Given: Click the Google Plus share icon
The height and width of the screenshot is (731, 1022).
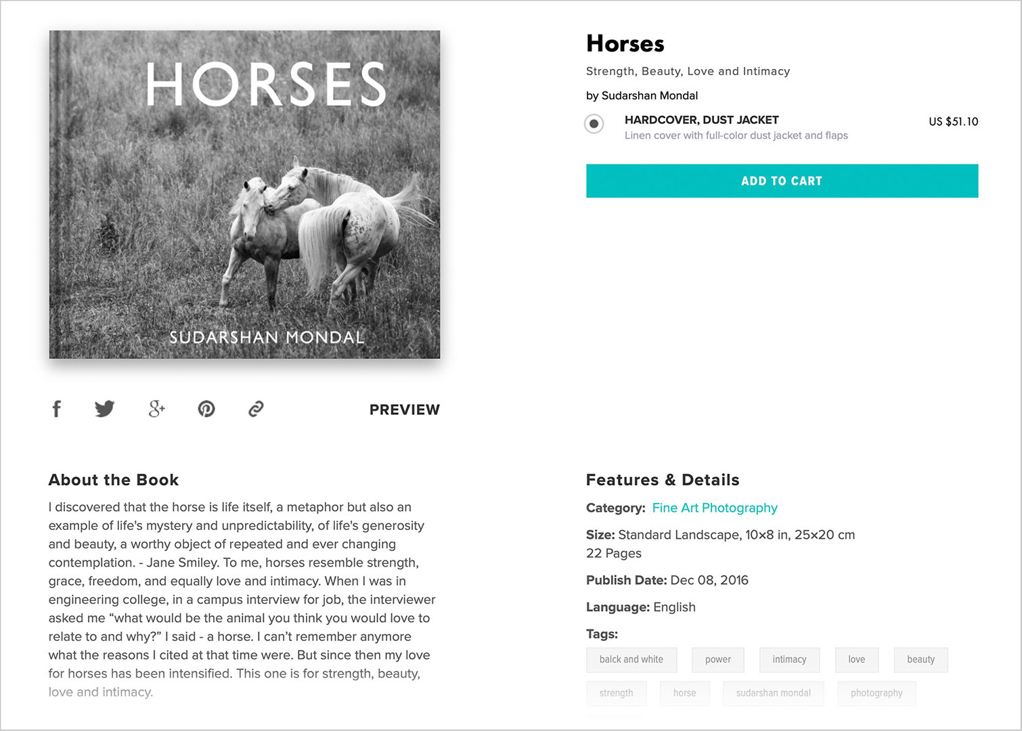Looking at the screenshot, I should point(156,409).
